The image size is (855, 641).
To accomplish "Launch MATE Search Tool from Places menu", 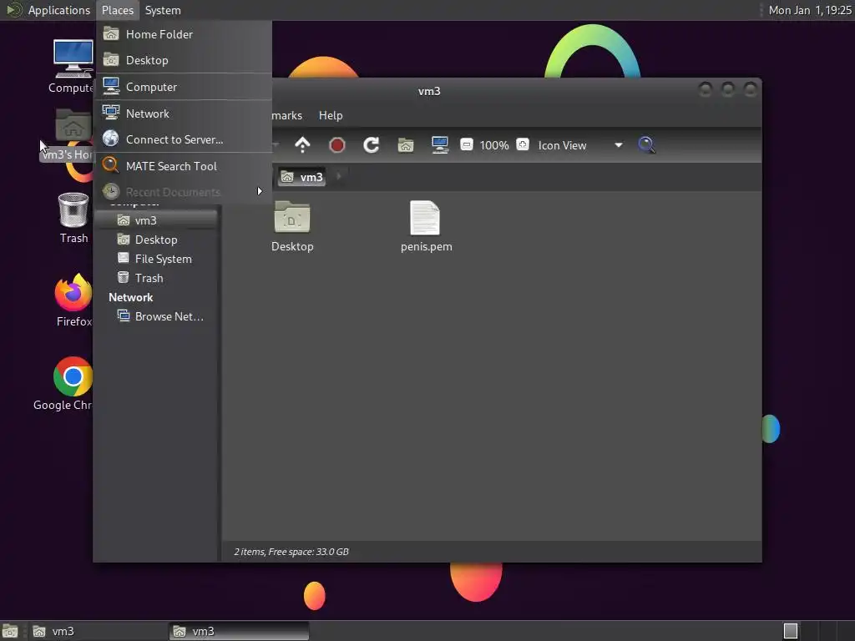I will (184, 166).
